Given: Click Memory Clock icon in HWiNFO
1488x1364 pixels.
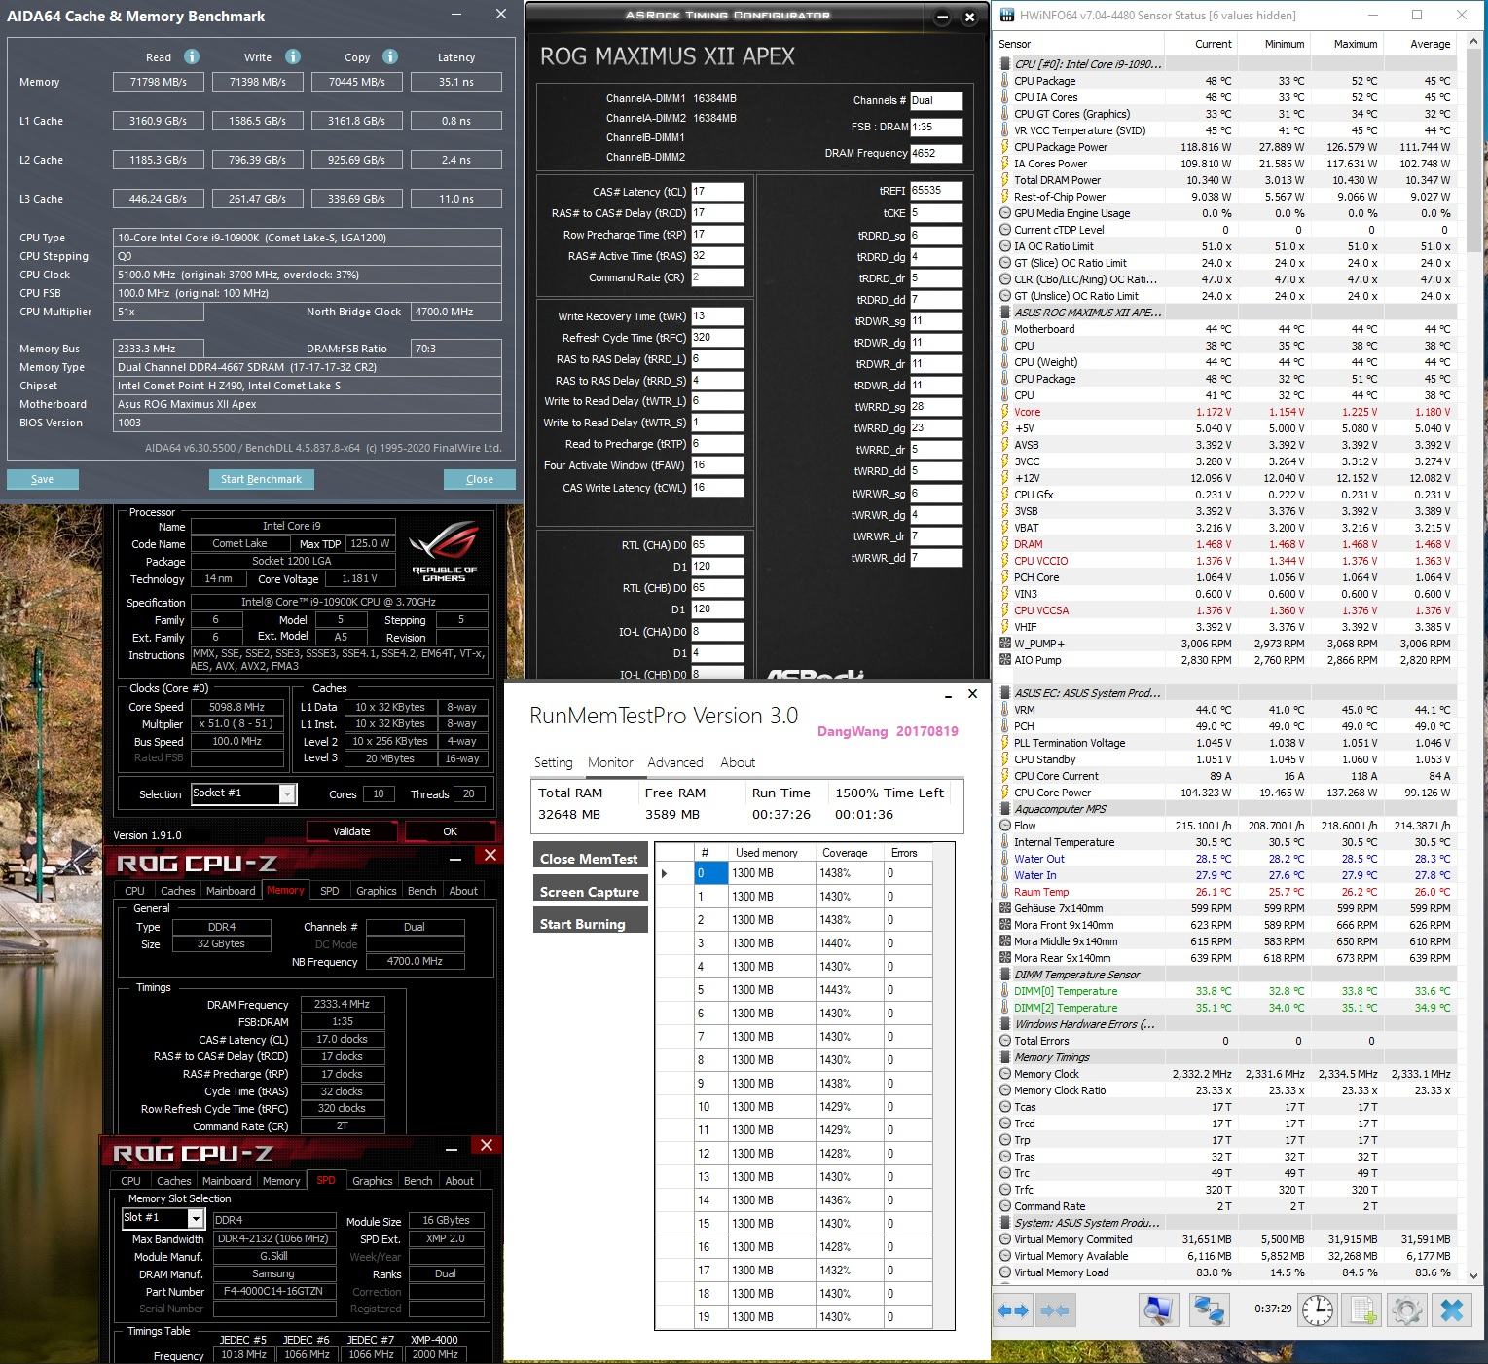Looking at the screenshot, I should [1005, 1074].
